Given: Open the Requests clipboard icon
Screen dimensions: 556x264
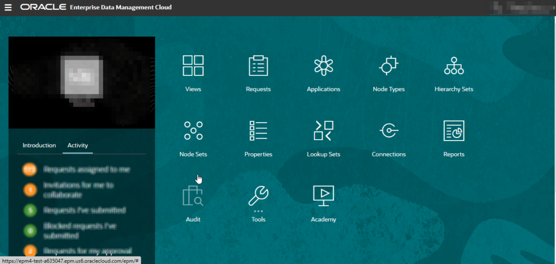Looking at the screenshot, I should click(x=258, y=65).
